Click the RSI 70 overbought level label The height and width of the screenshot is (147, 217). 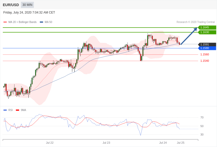pos(202,117)
